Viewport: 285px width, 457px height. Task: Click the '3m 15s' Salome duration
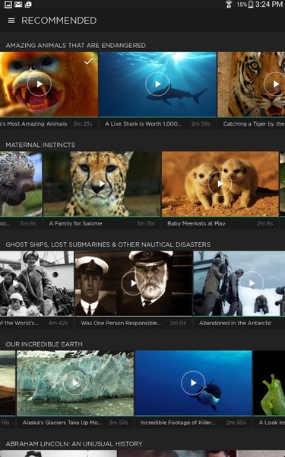click(146, 223)
